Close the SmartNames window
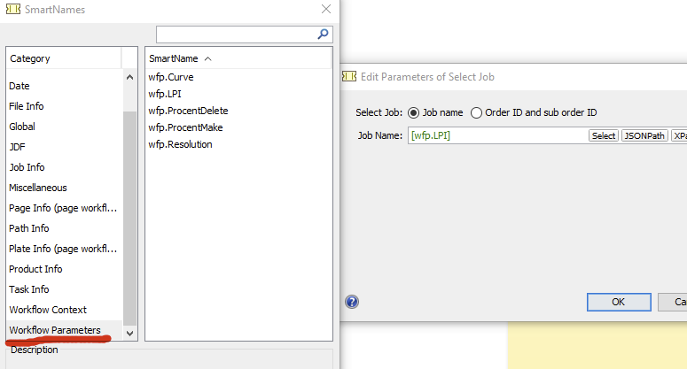The height and width of the screenshot is (369, 687). pos(326,10)
